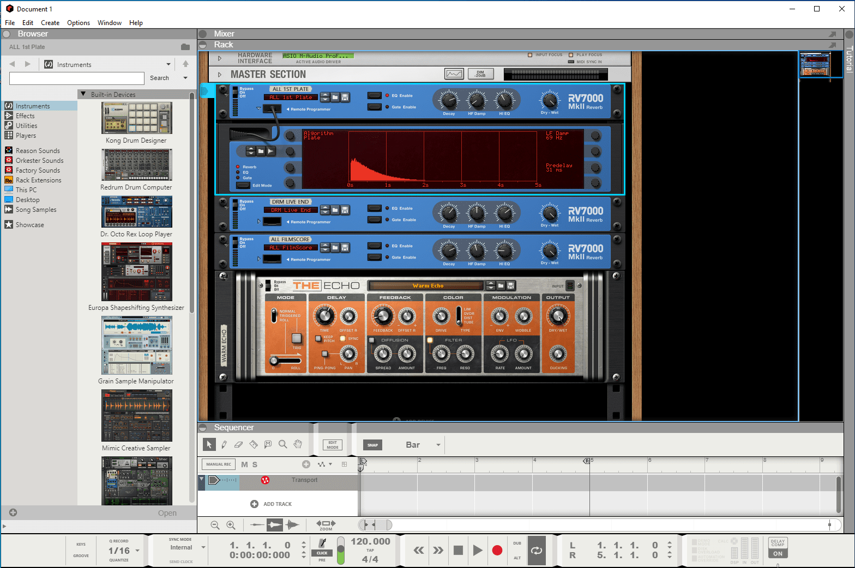Open the Create menu
Viewport: 855px width, 568px height.
point(50,23)
